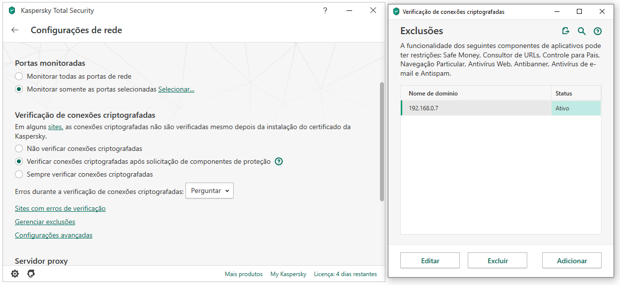Minimize the Verificação de conexões criptografadas window
Screen dimensions: 620x285
[557, 11]
